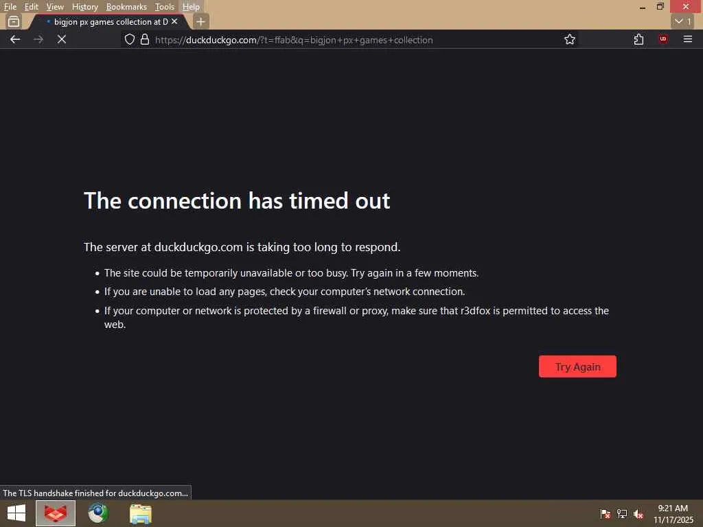Switch to r3dfox taskbar icon
The image size is (703, 527).
[56, 513]
